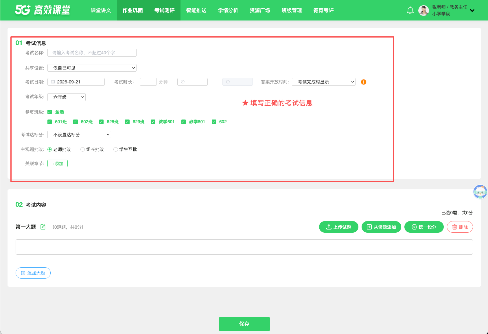
Task: Open the 德育考评 tab
Action: (324, 10)
